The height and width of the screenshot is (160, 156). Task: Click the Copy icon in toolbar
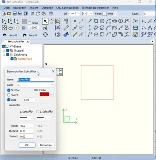point(38,14)
